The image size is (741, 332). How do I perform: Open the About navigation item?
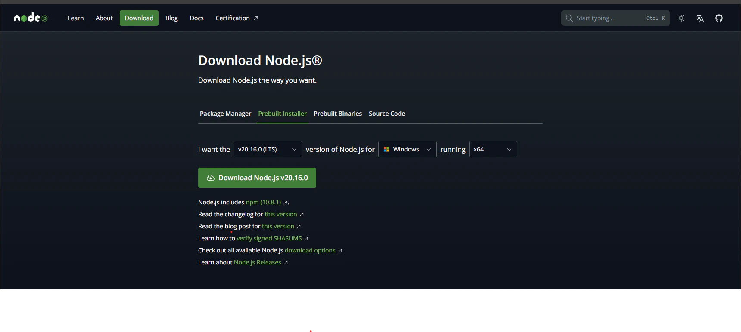[104, 18]
